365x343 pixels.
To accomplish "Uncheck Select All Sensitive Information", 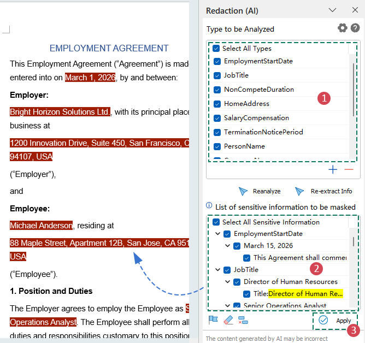I will pos(216,222).
